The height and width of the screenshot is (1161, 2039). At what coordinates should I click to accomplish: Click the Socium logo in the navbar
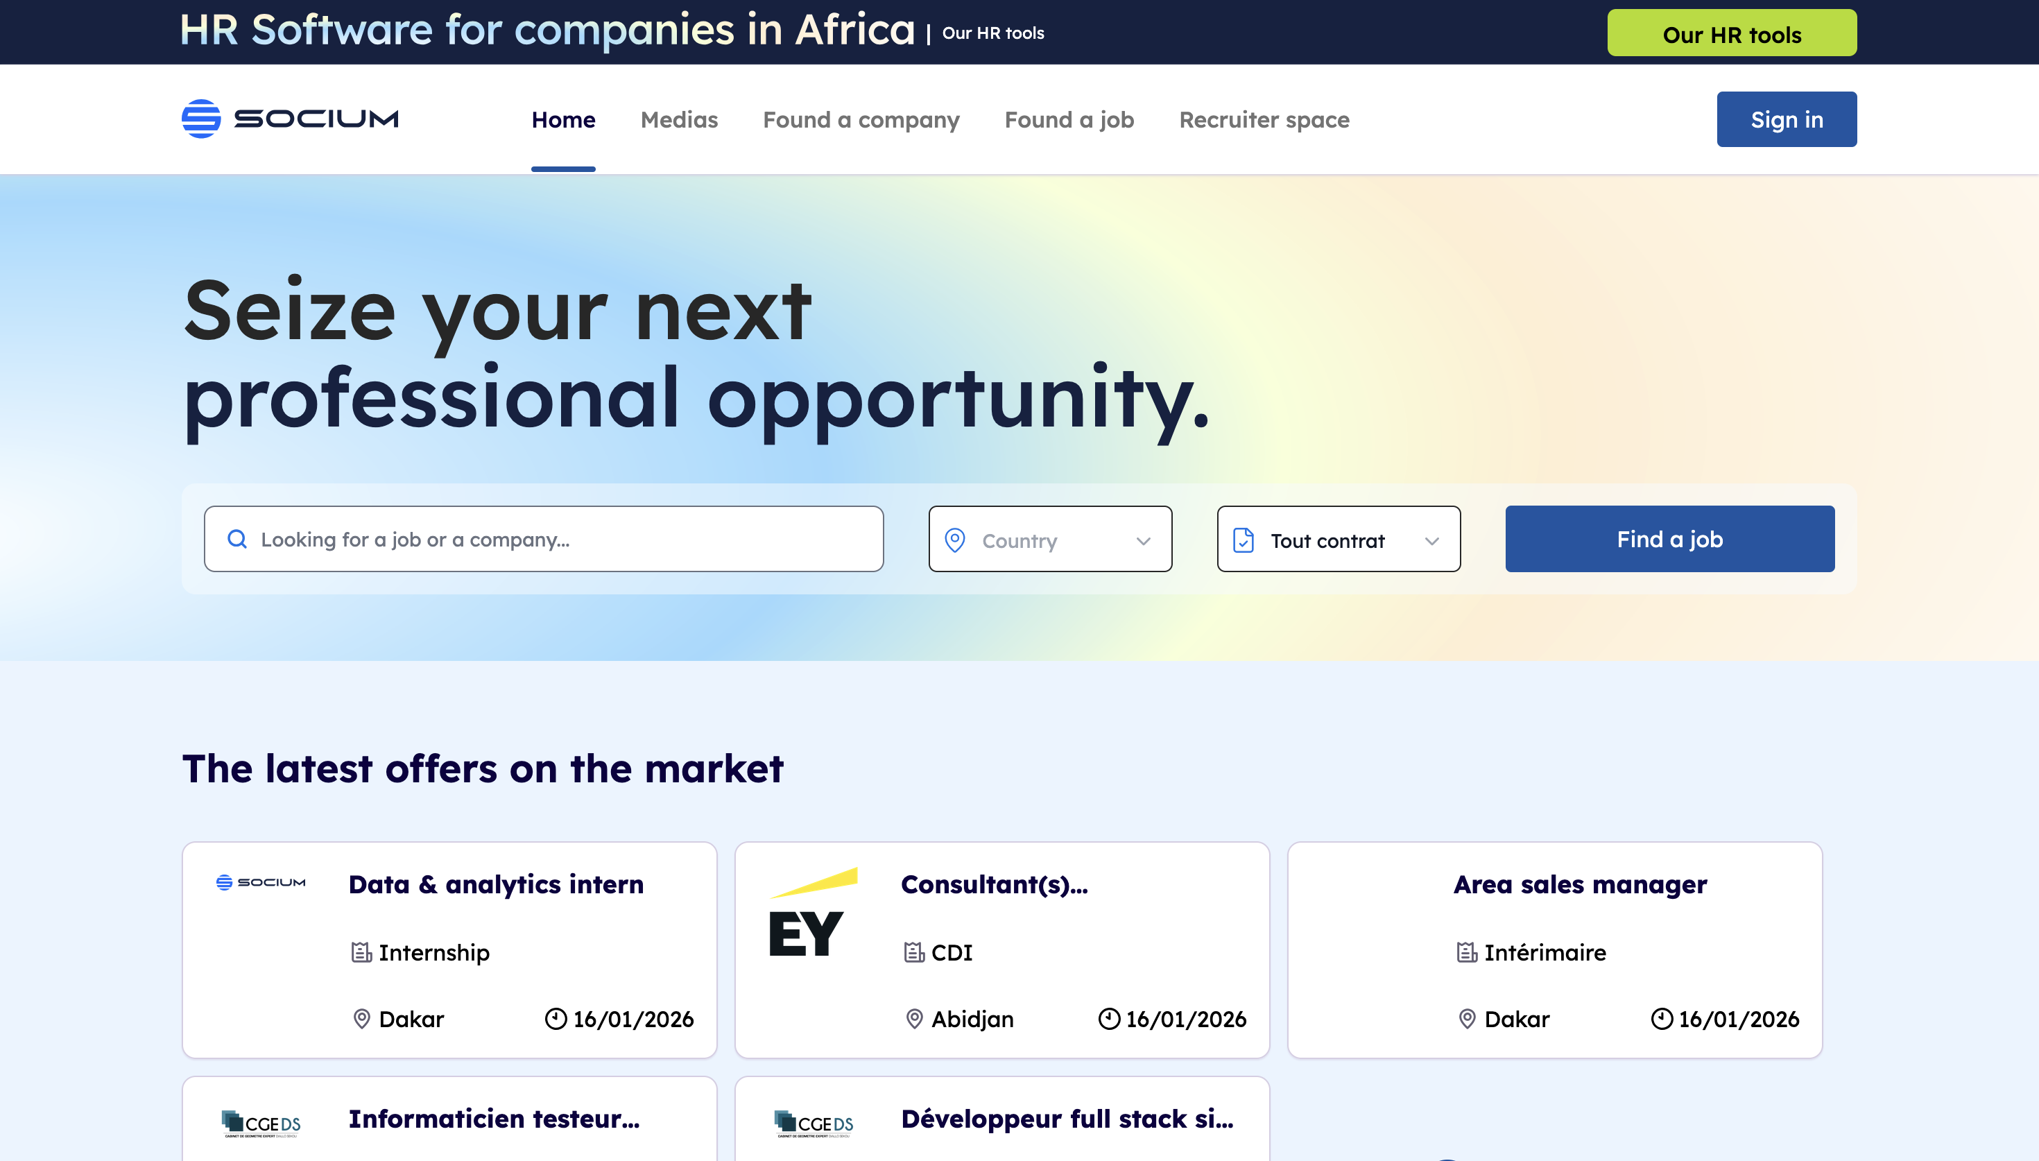[290, 119]
